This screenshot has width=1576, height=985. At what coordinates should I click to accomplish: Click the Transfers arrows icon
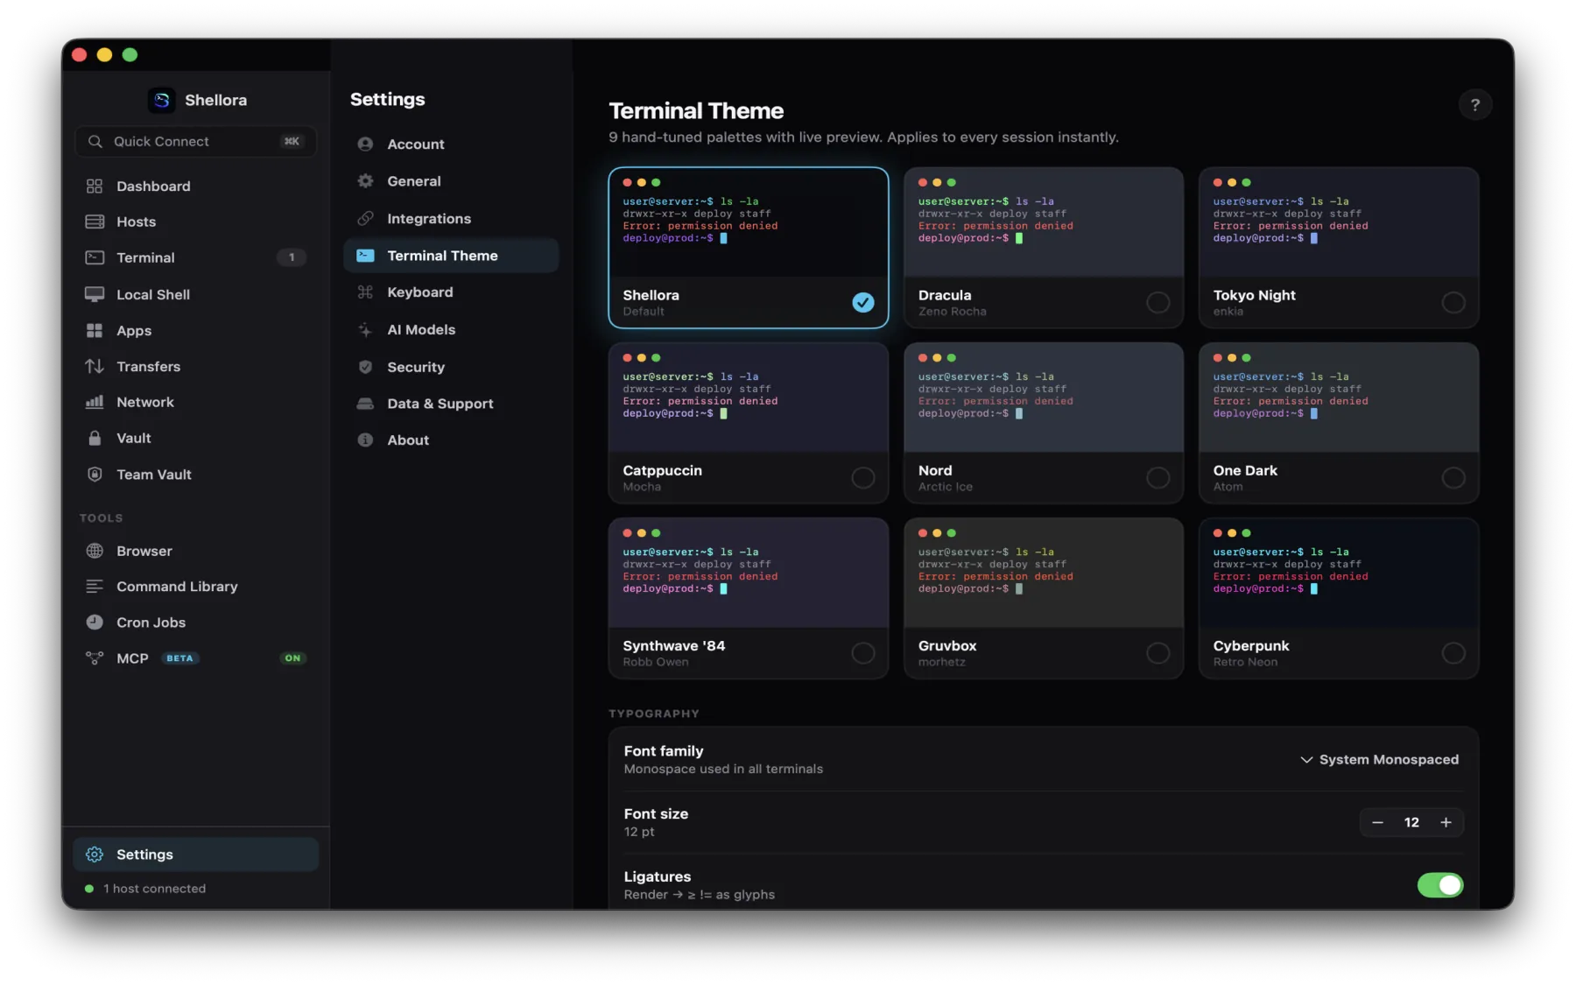tap(95, 366)
